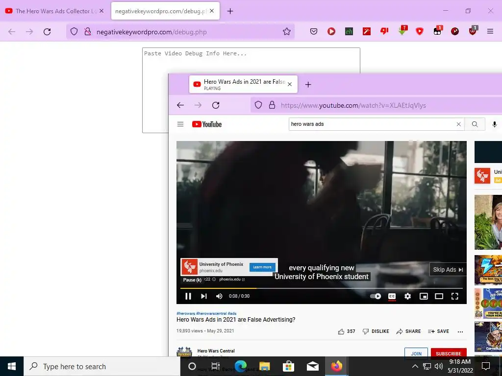Select the Hero Wars Ads in 2021 tab

(x=243, y=84)
